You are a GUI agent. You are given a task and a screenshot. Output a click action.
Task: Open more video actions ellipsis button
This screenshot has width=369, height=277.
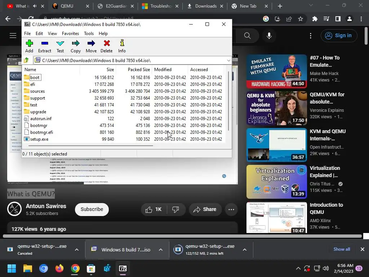tap(231, 210)
